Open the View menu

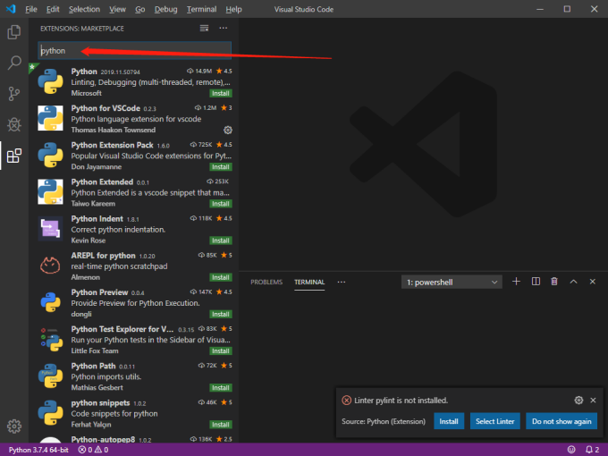click(117, 9)
